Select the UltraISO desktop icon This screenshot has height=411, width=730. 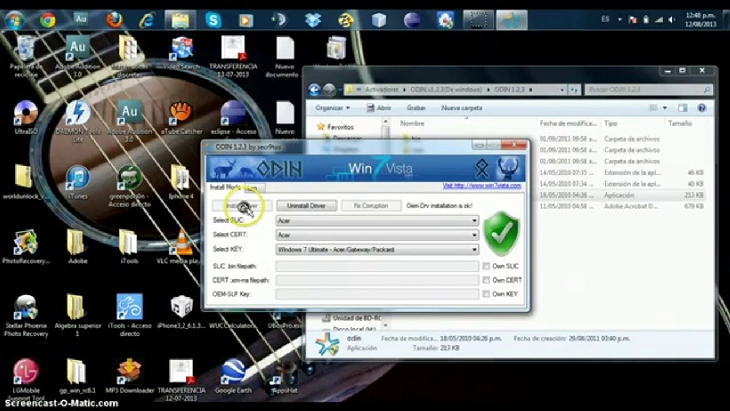26,118
